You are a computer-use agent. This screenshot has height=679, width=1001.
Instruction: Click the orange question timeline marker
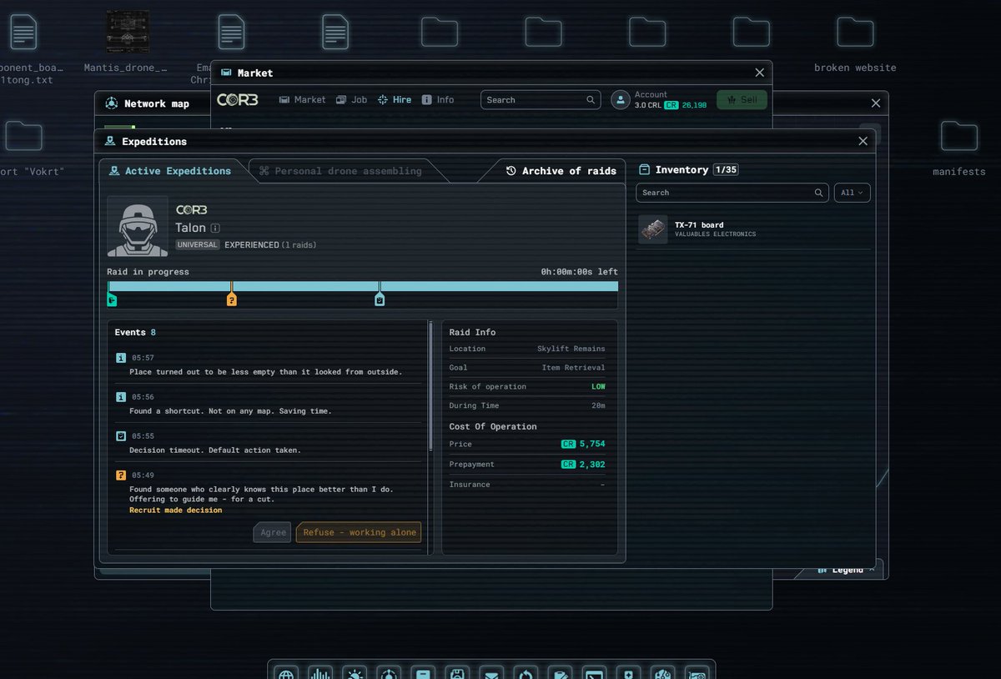pyautogui.click(x=232, y=299)
